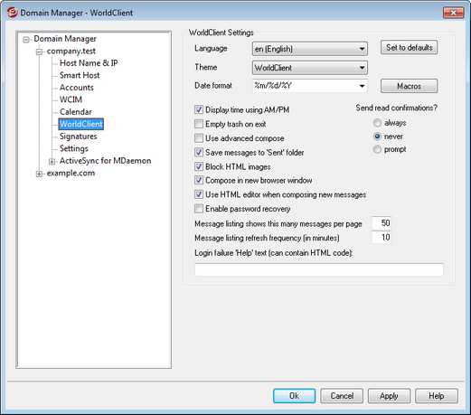Image resolution: width=471 pixels, height=415 pixels.
Task: Click the refresh frequency minutes field
Action: click(382, 238)
